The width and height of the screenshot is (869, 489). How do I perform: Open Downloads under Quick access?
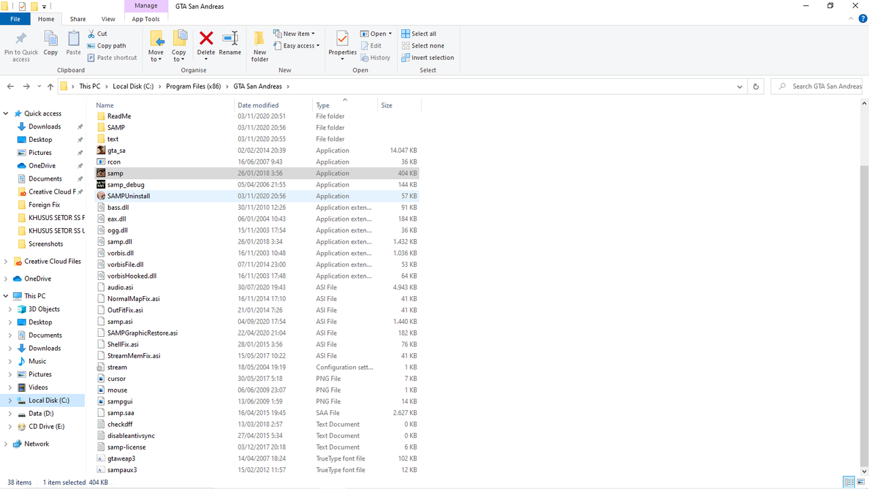pos(45,126)
